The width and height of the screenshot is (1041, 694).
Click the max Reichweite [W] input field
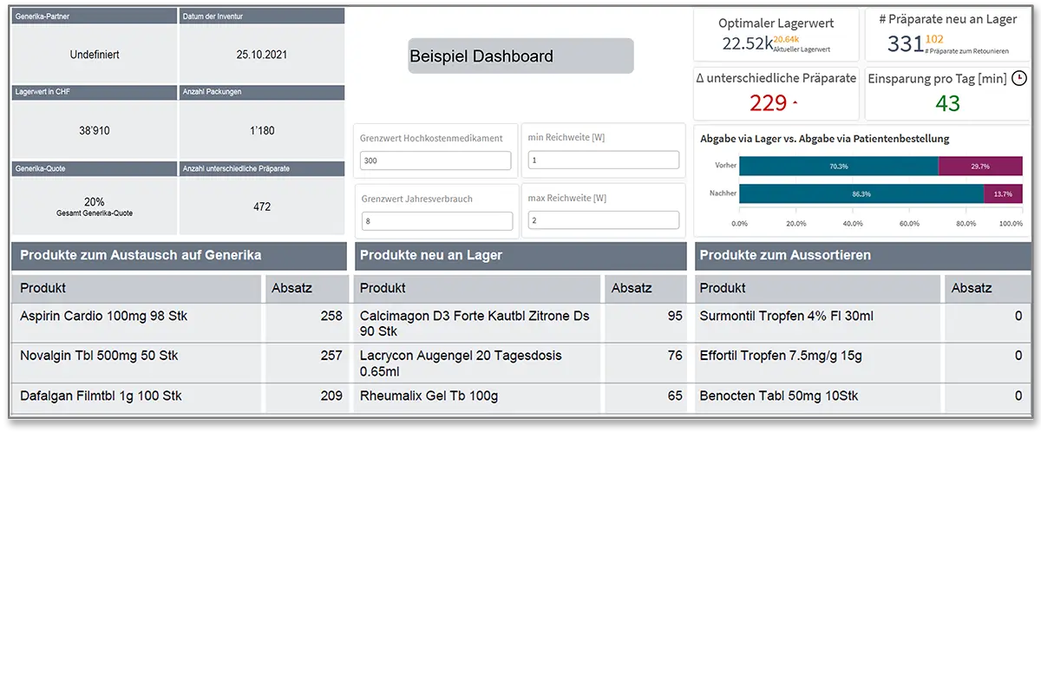[604, 220]
